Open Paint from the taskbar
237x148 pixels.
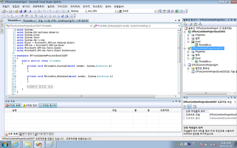click(51, 144)
